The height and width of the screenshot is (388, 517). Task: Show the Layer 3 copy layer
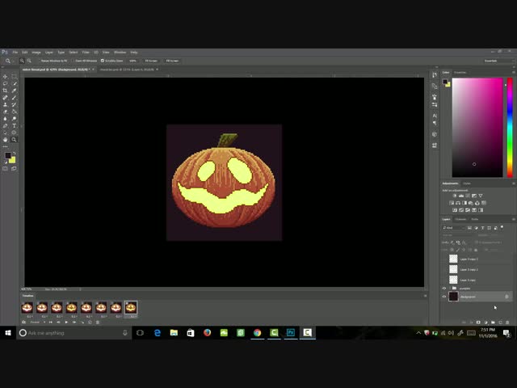coord(444,280)
